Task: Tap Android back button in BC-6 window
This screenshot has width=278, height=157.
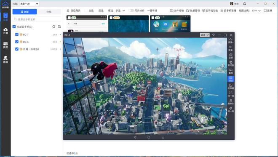Action: [x=135, y=137]
